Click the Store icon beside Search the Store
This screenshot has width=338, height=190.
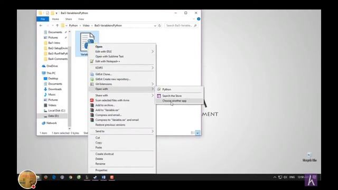159,96
